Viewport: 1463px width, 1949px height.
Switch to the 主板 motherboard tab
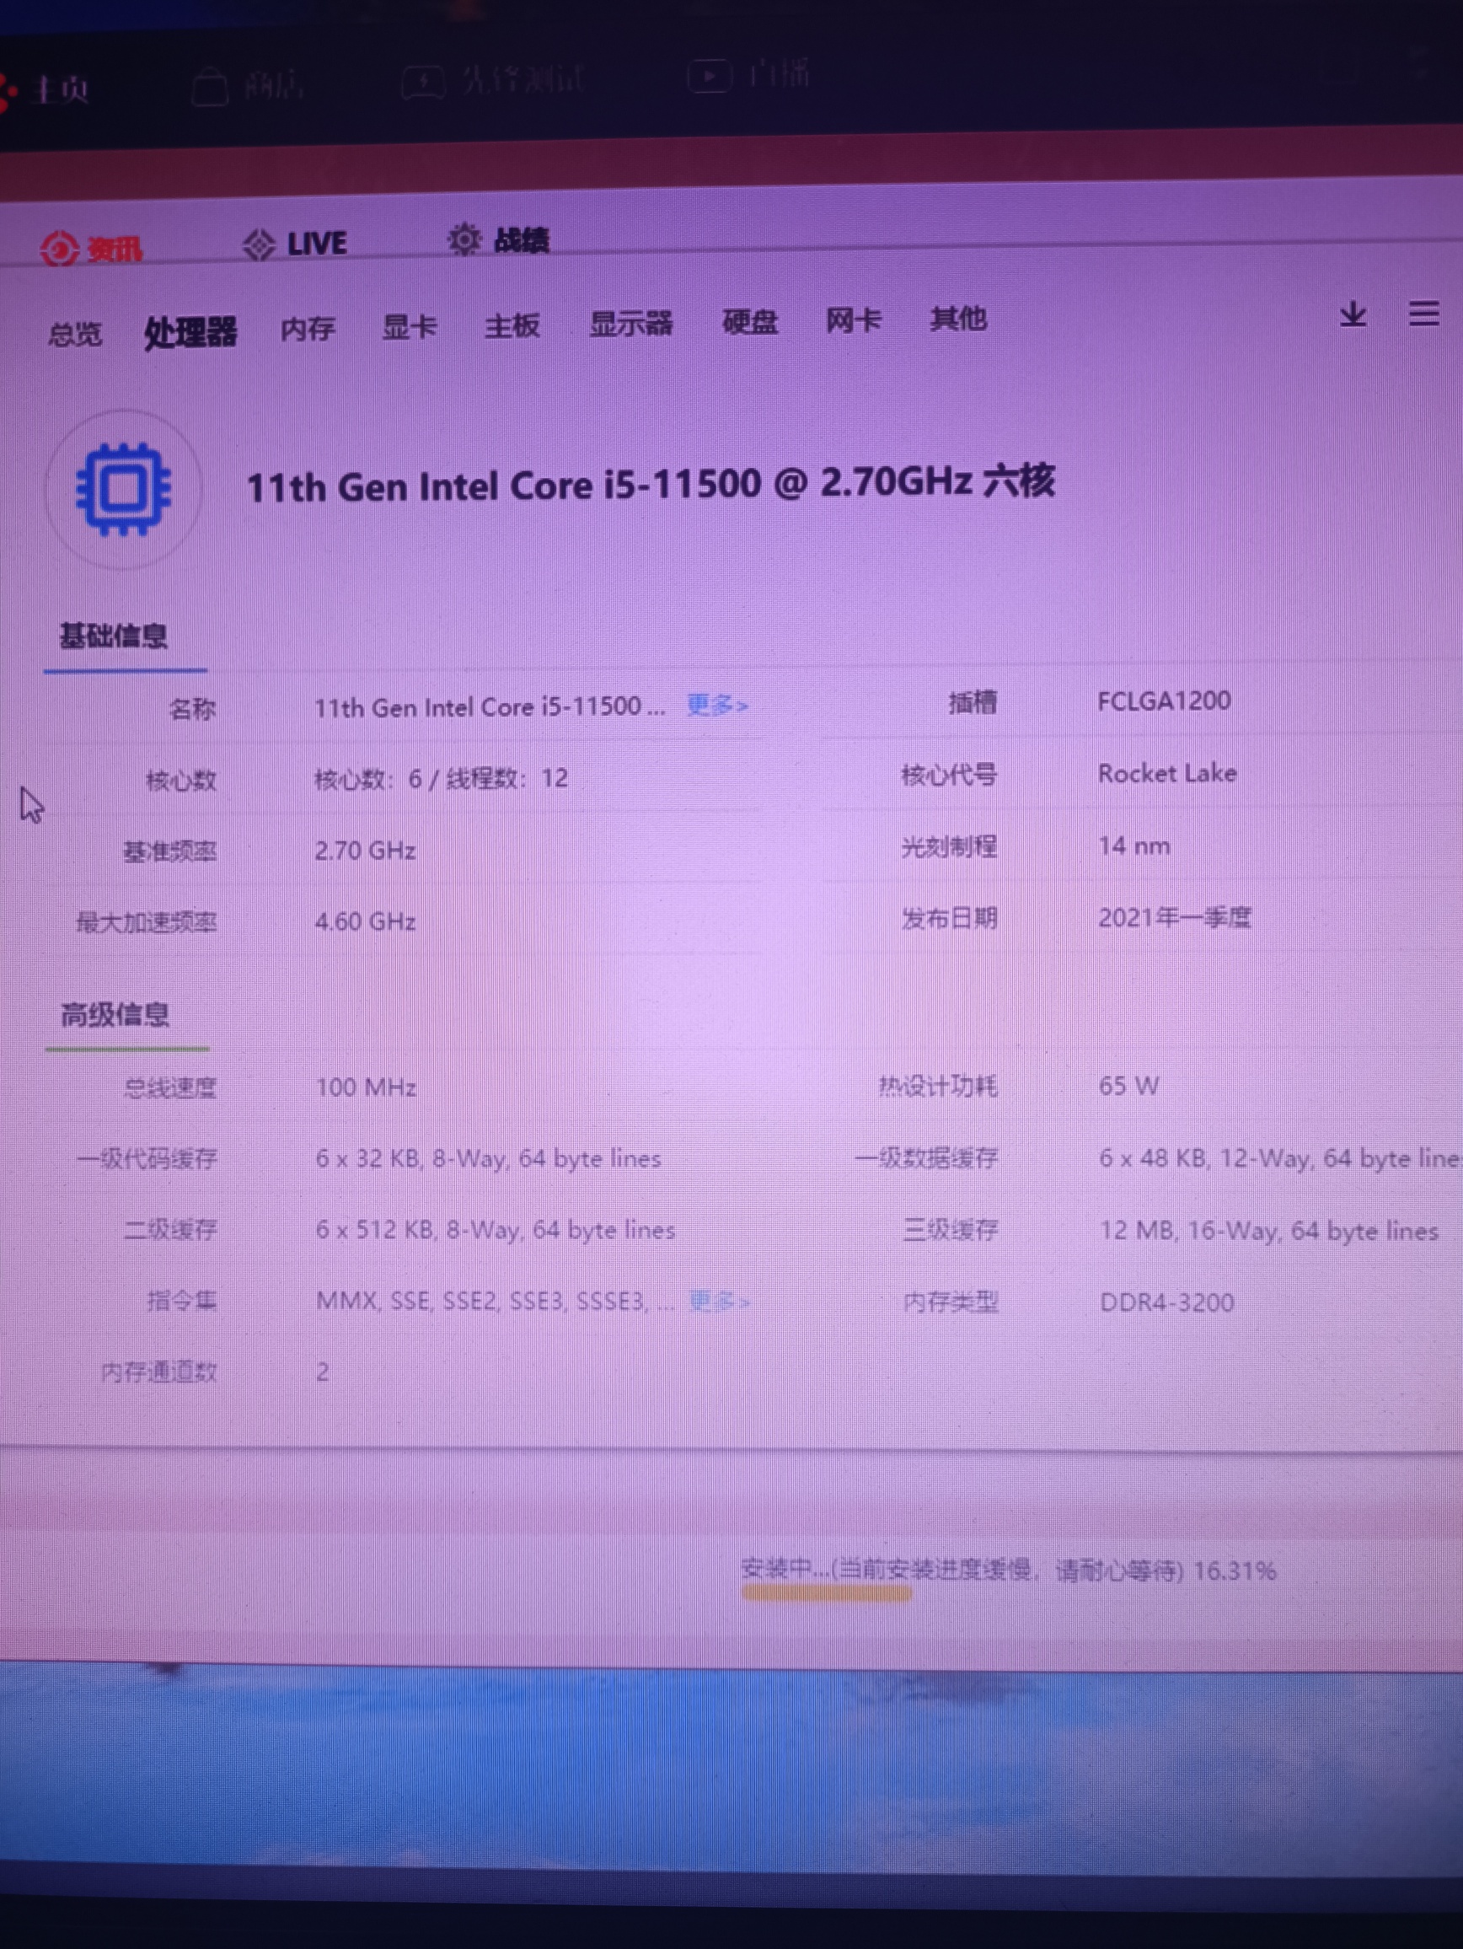(512, 325)
